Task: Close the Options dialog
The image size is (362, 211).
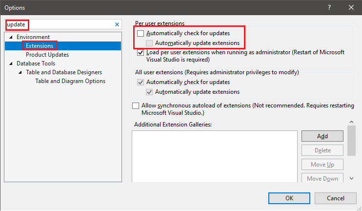Action: point(351,7)
